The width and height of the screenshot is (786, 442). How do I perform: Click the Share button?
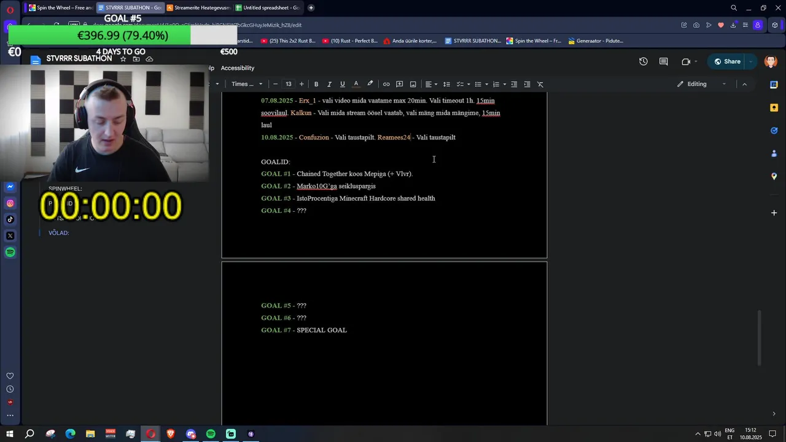tap(726, 61)
